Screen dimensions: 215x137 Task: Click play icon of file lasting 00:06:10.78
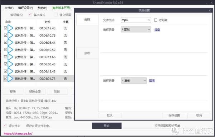10,35
